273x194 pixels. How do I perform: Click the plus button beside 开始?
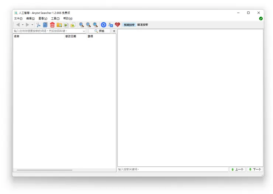(x=114, y=31)
